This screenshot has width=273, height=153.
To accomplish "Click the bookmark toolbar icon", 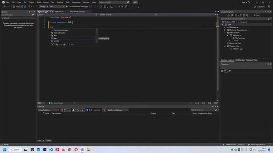I will tap(126, 7).
